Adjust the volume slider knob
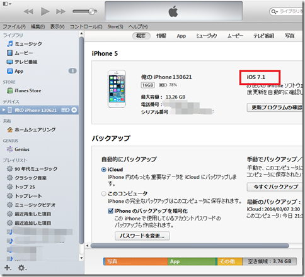Screen dimensions: 305x277 click(92, 11)
